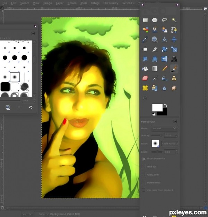This screenshot has height=217, width=208.
Task: Enable the Apply jitter checkbox
Action: (144, 175)
